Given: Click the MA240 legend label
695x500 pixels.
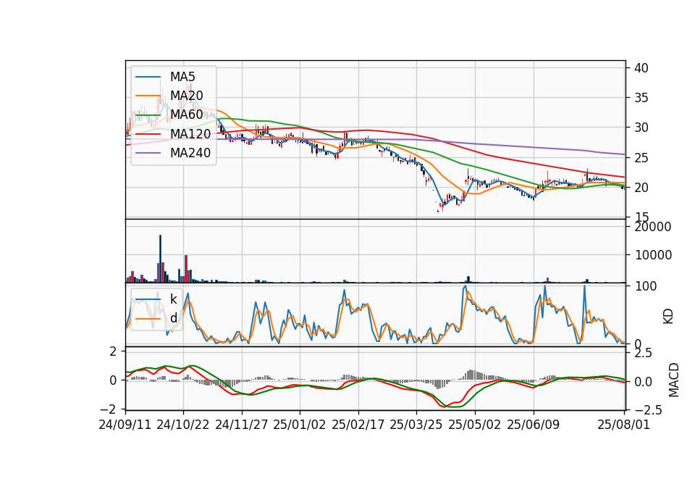Looking at the screenshot, I should [x=190, y=153].
